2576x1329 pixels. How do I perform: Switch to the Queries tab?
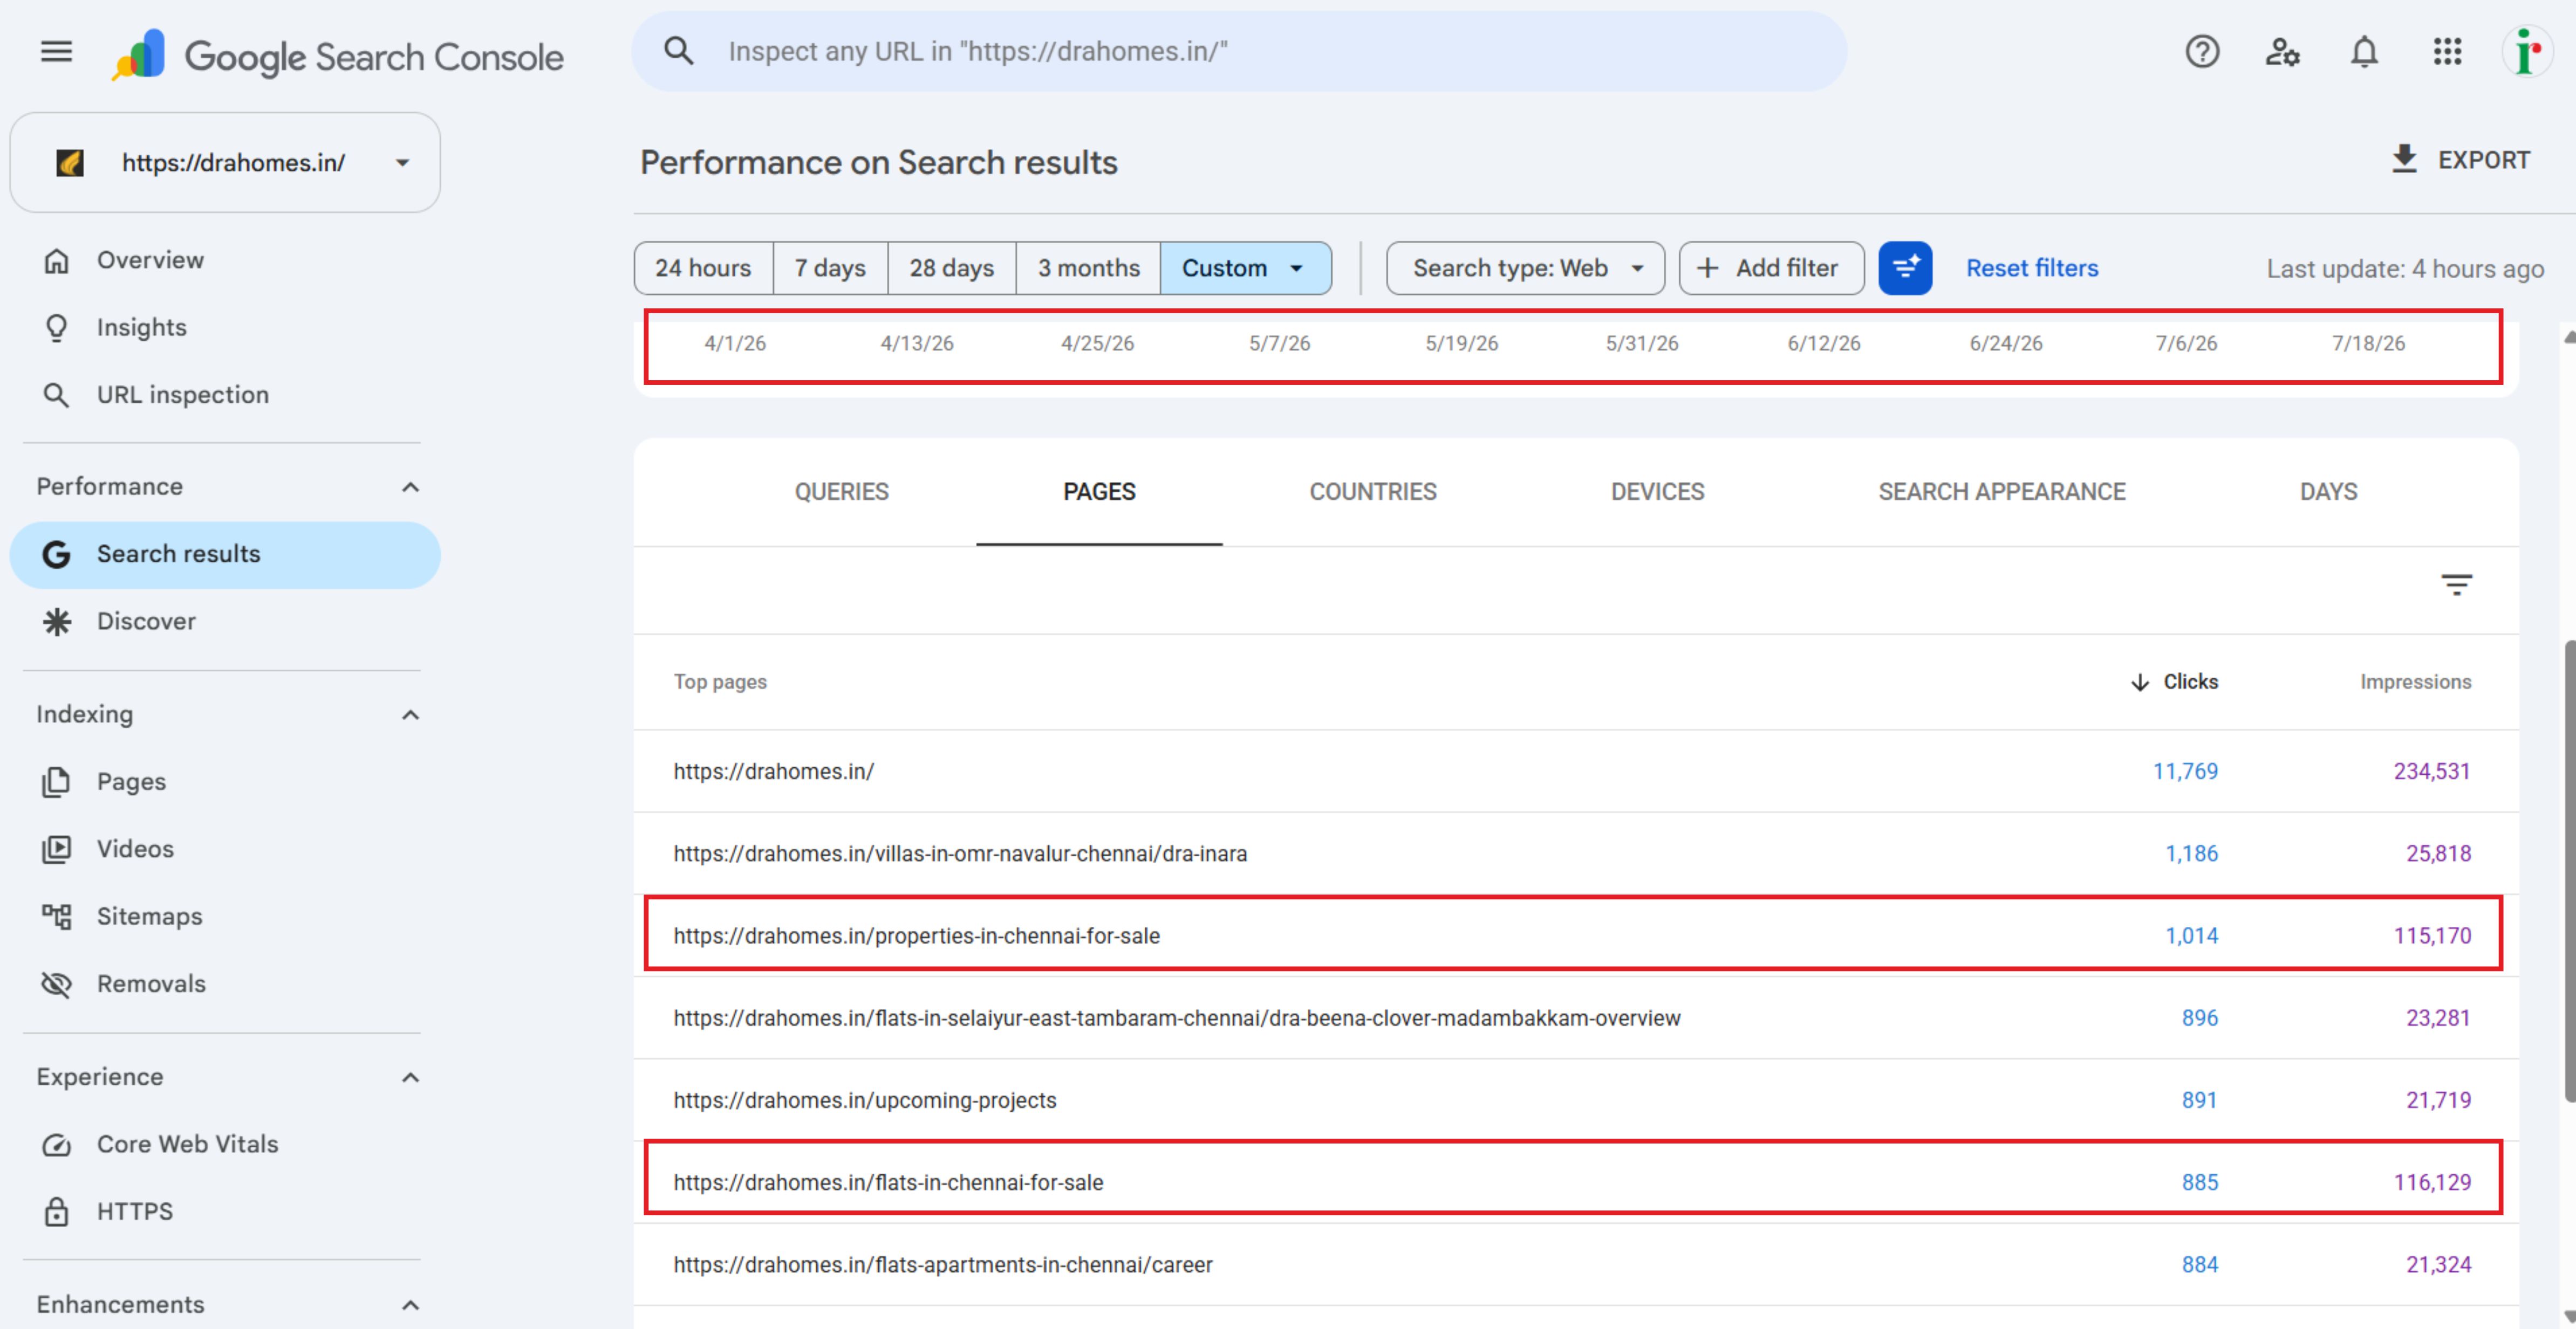point(841,492)
